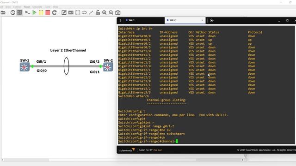Screen dimensions: 296x166
Task: Open the Node menu
Action: [x=27, y=7]
